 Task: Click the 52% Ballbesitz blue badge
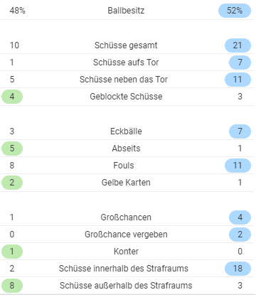235,11
